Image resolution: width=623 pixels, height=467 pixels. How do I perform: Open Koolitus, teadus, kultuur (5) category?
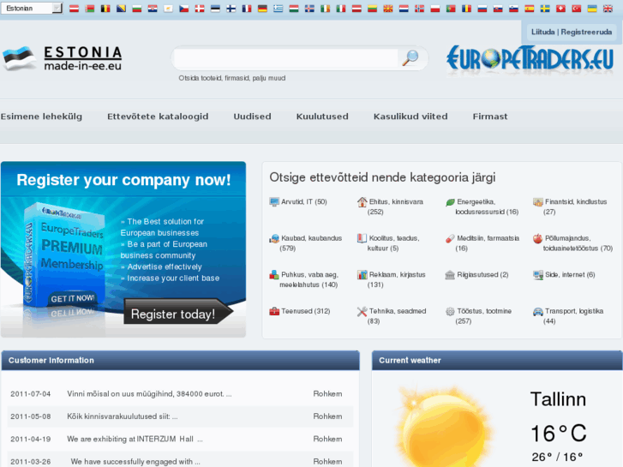pos(393,243)
